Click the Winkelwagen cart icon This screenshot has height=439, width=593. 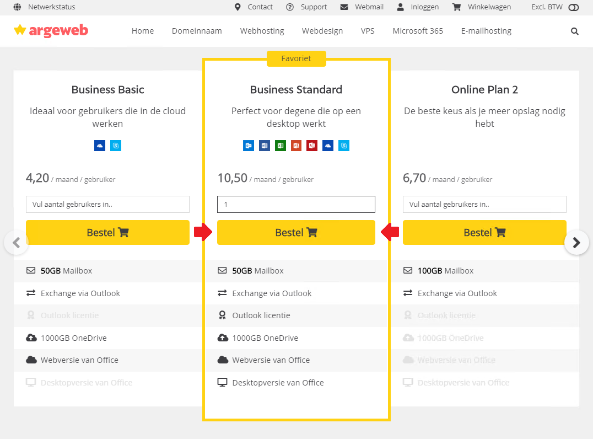(x=456, y=7)
